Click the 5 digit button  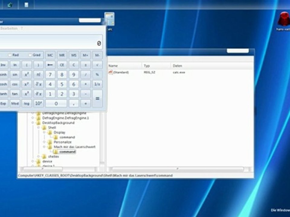62,84
